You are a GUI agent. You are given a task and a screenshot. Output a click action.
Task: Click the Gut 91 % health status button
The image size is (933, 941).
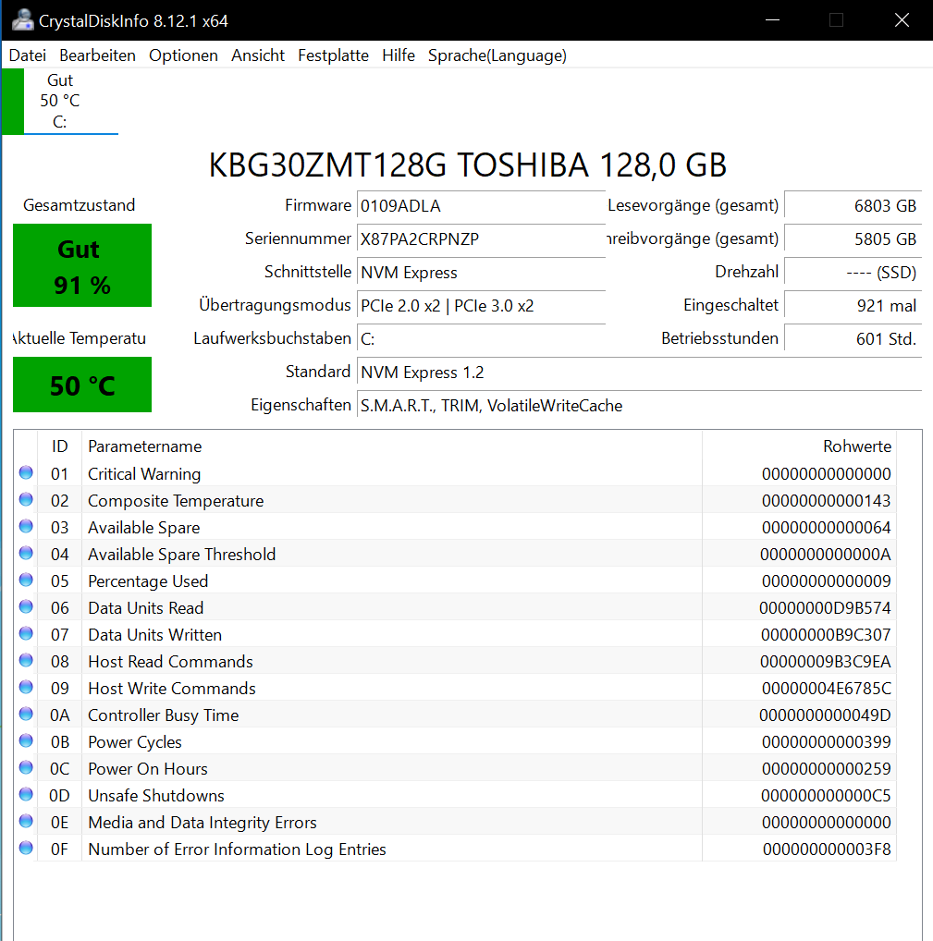click(82, 265)
